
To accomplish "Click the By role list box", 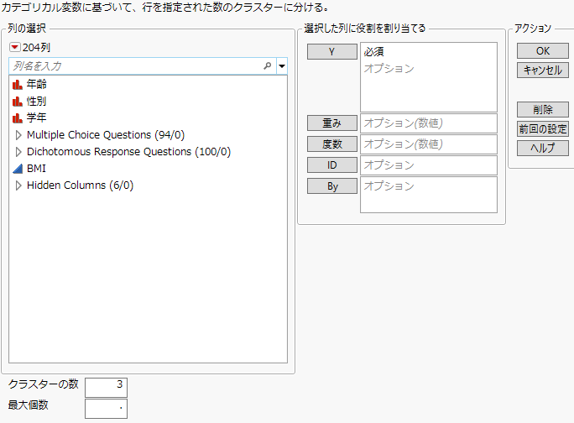I will coord(429,195).
